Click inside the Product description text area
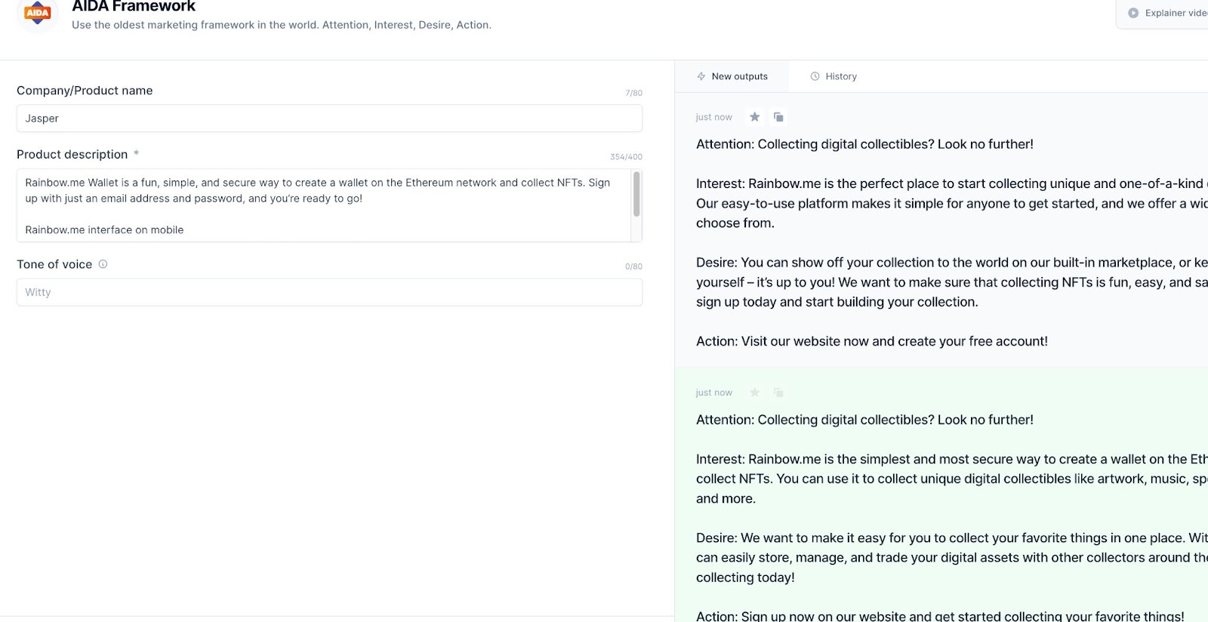 tap(323, 205)
